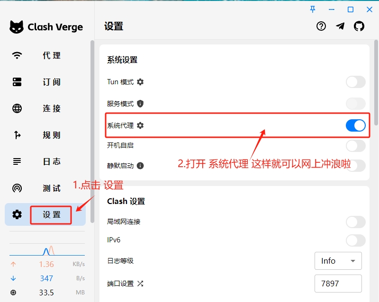Click the 开机自启 label

pyautogui.click(x=120, y=145)
